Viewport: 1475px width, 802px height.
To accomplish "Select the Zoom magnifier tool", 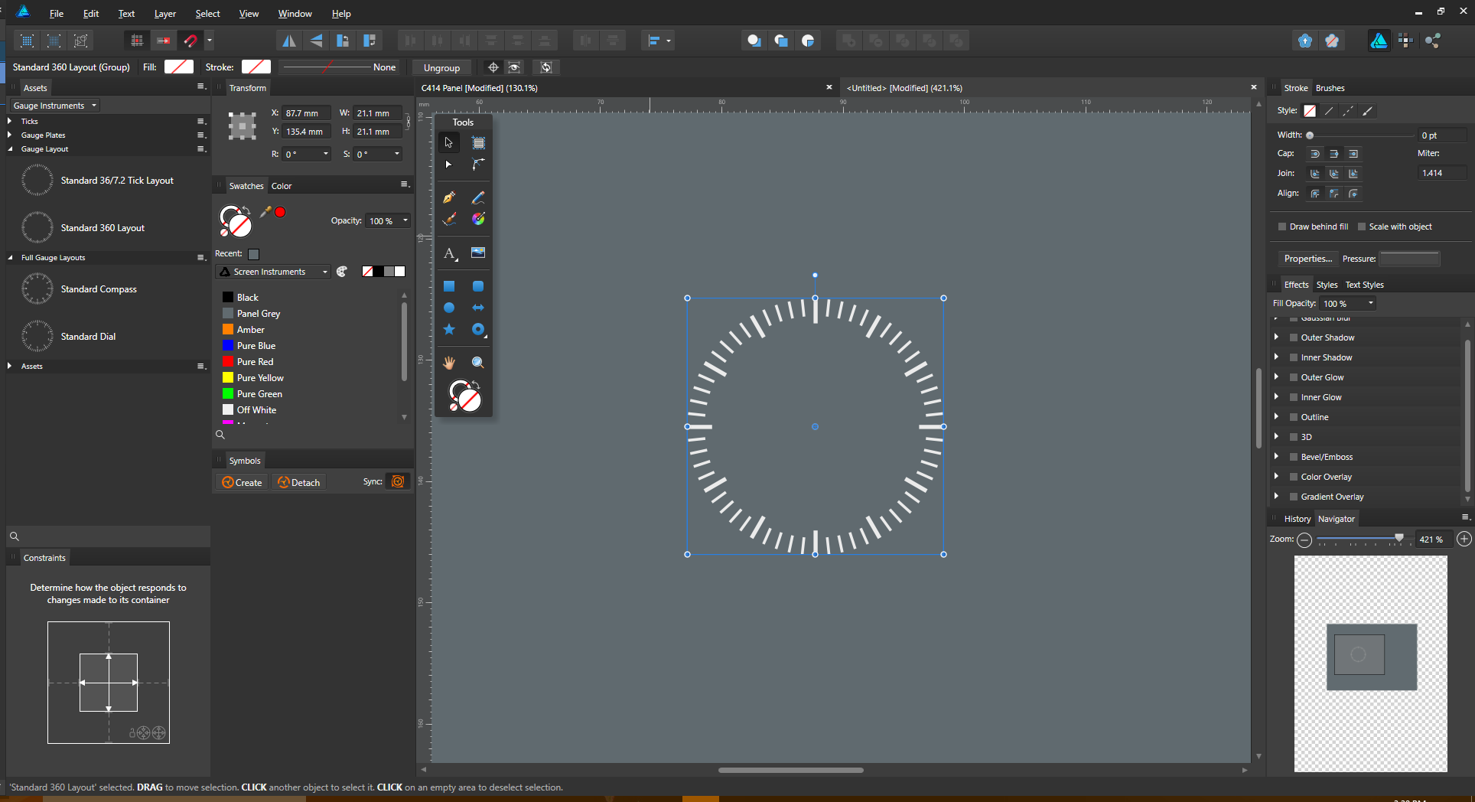I will pos(478,363).
